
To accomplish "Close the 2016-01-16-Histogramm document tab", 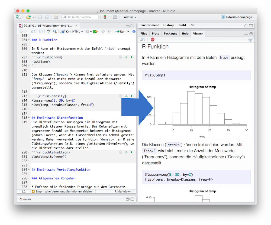I will tap(76, 26).
